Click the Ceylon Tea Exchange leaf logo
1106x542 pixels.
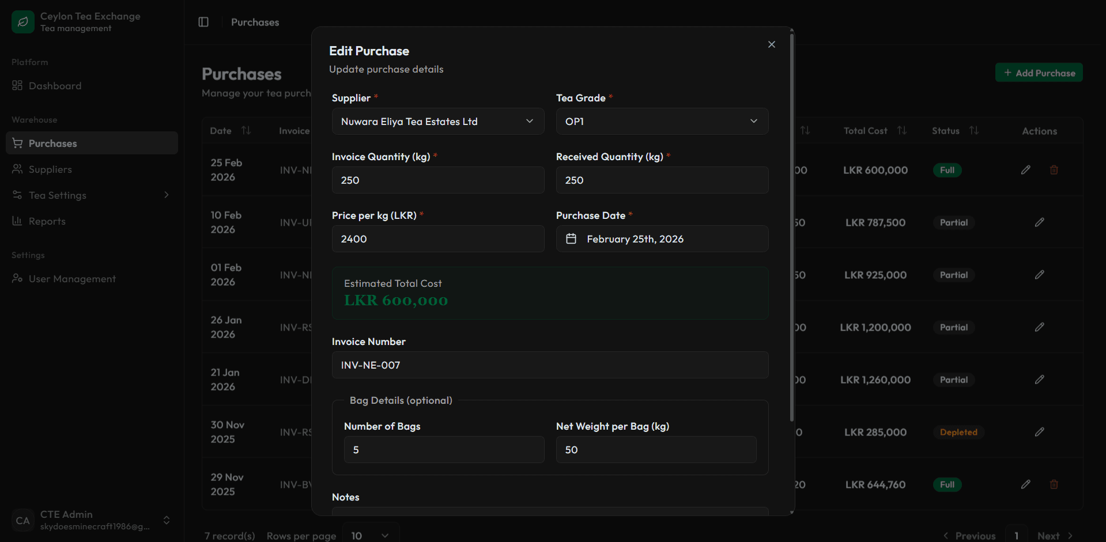click(23, 22)
